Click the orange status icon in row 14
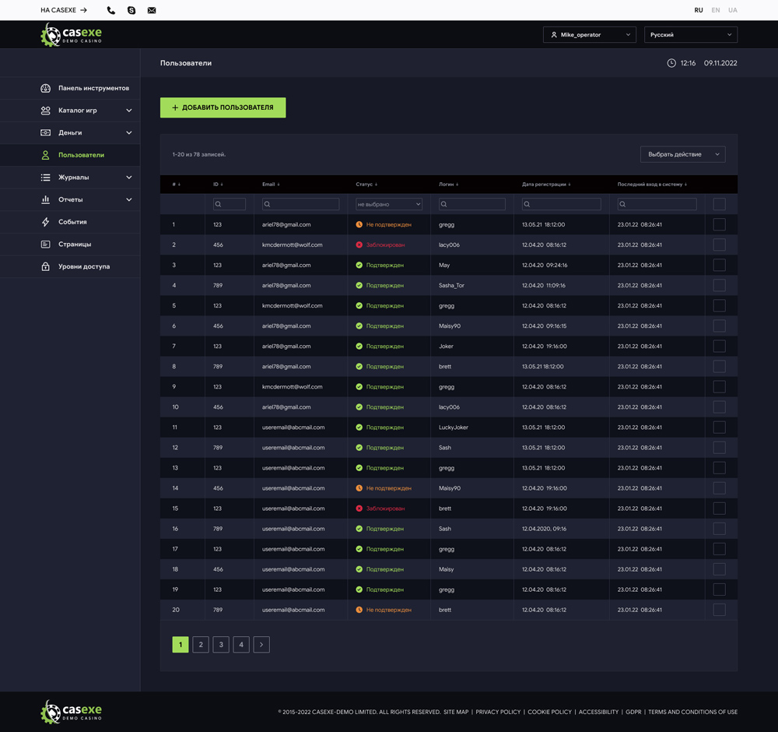Viewport: 778px width, 732px height. click(x=359, y=488)
